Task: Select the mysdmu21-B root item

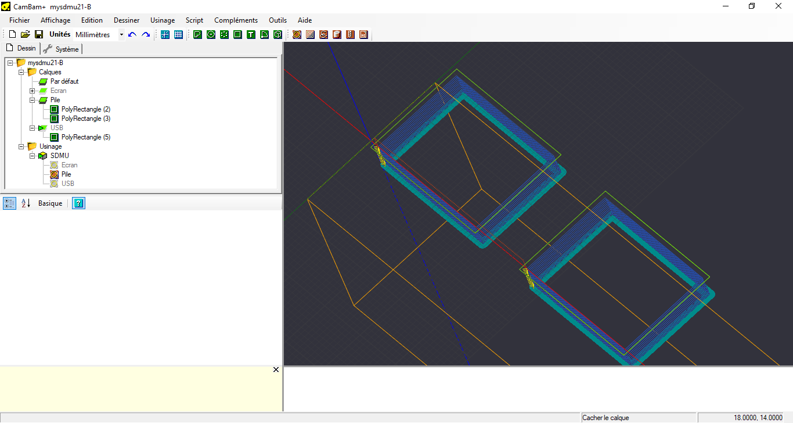Action: click(x=45, y=63)
